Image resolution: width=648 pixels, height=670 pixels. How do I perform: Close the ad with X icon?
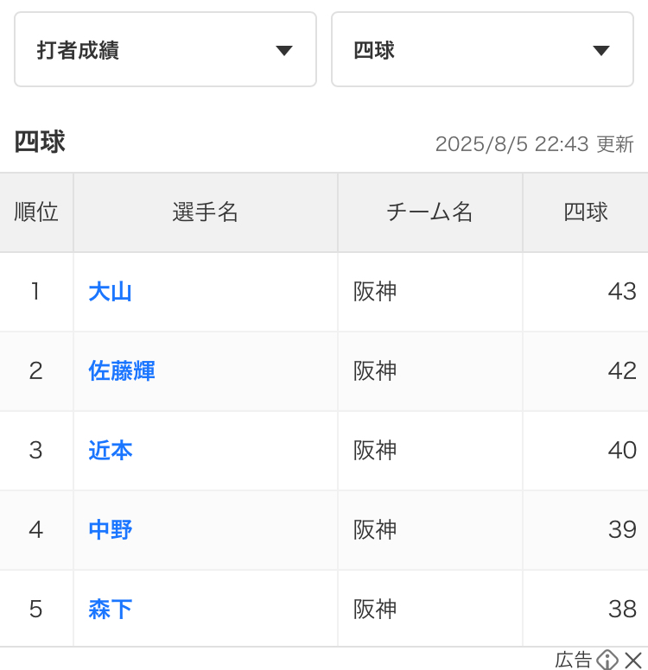click(634, 661)
